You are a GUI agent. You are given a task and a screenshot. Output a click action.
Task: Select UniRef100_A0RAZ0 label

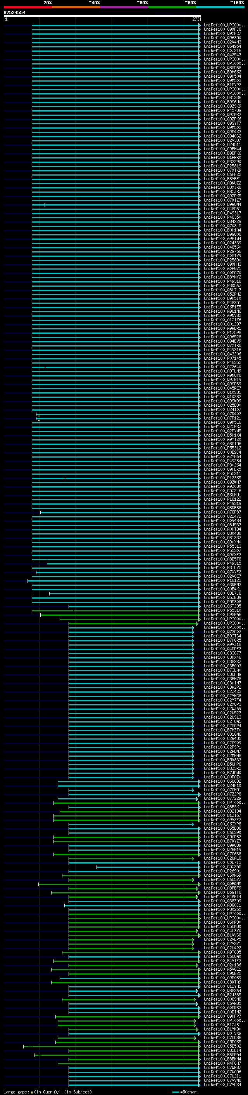click(x=222, y=777)
